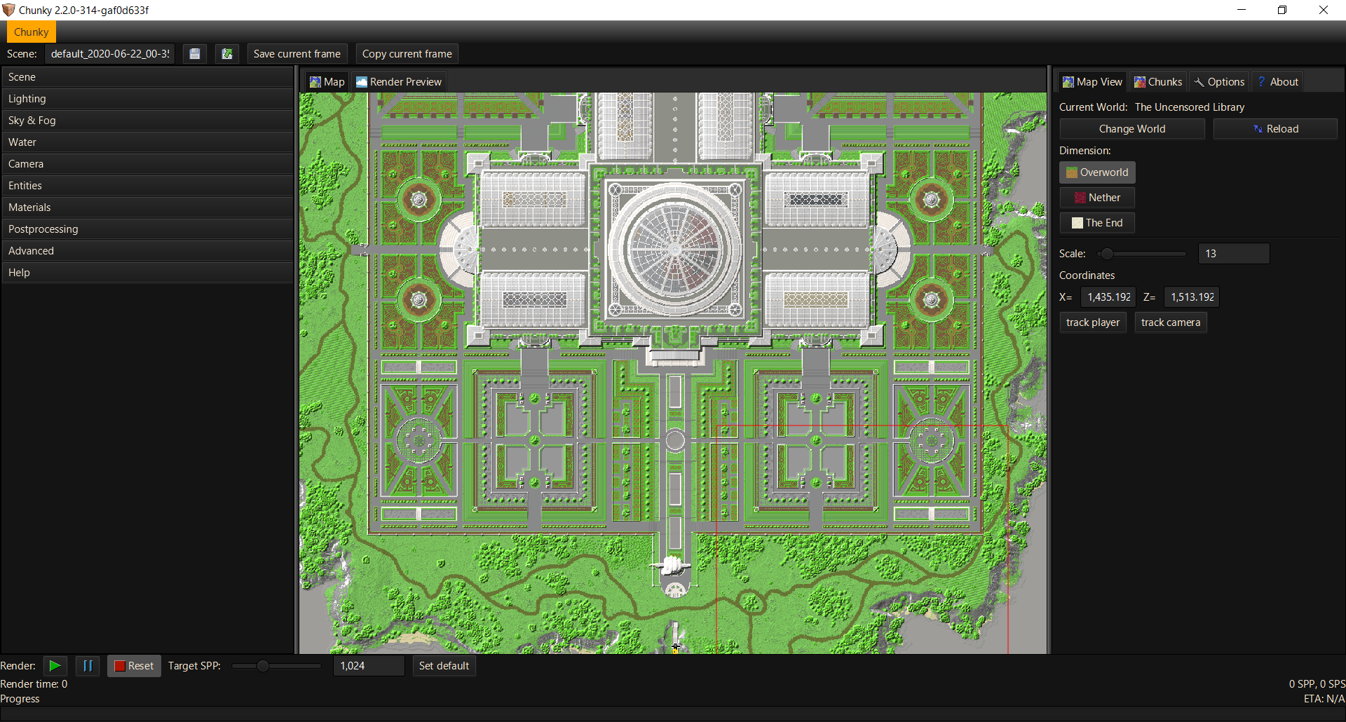Image resolution: width=1346 pixels, height=722 pixels.
Task: Expand the Camera section
Action: tap(147, 164)
